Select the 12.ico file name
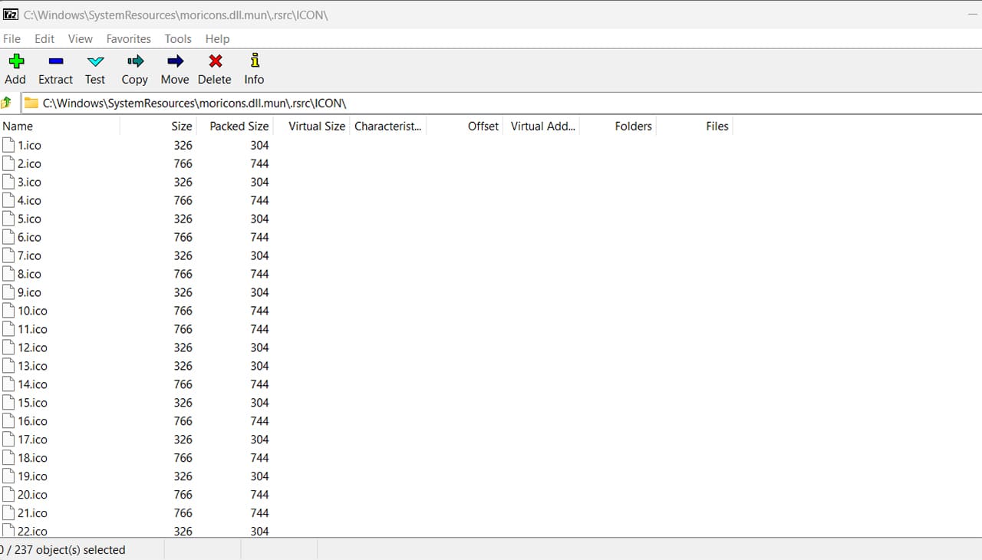Screen dimensions: 982x560 32,348
